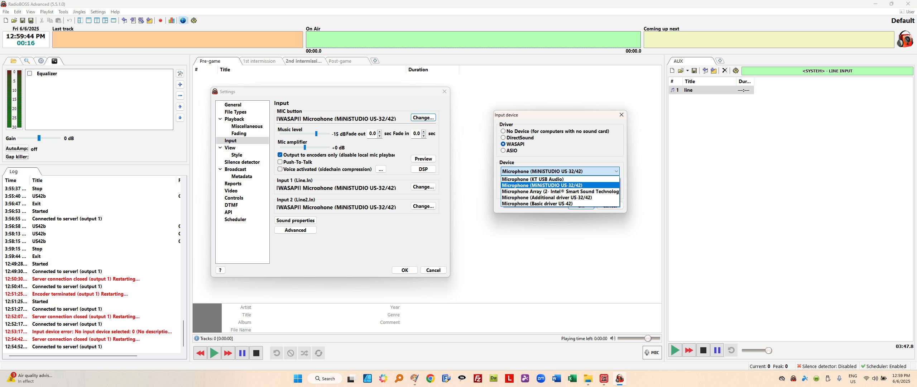
Task: Open the Jingles menu
Action: click(79, 12)
